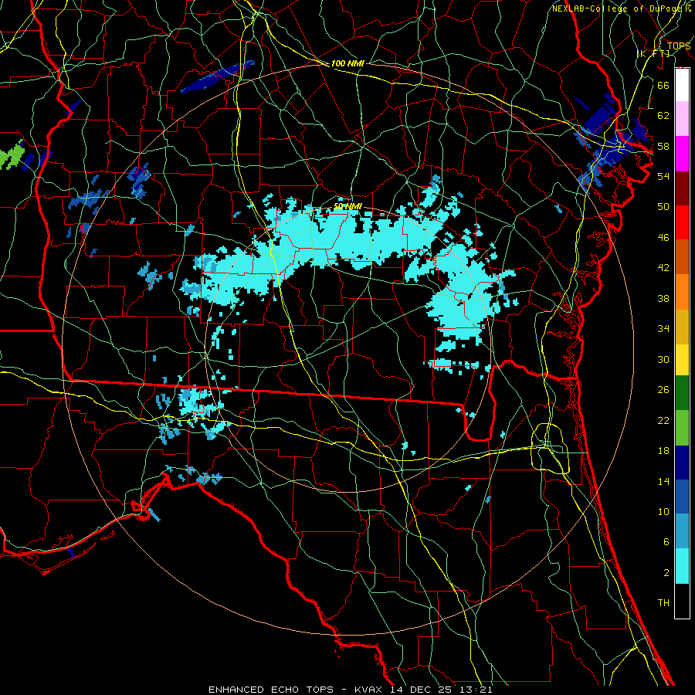This screenshot has height=695, width=695.
Task: Select the legend value 10
Action: click(663, 512)
